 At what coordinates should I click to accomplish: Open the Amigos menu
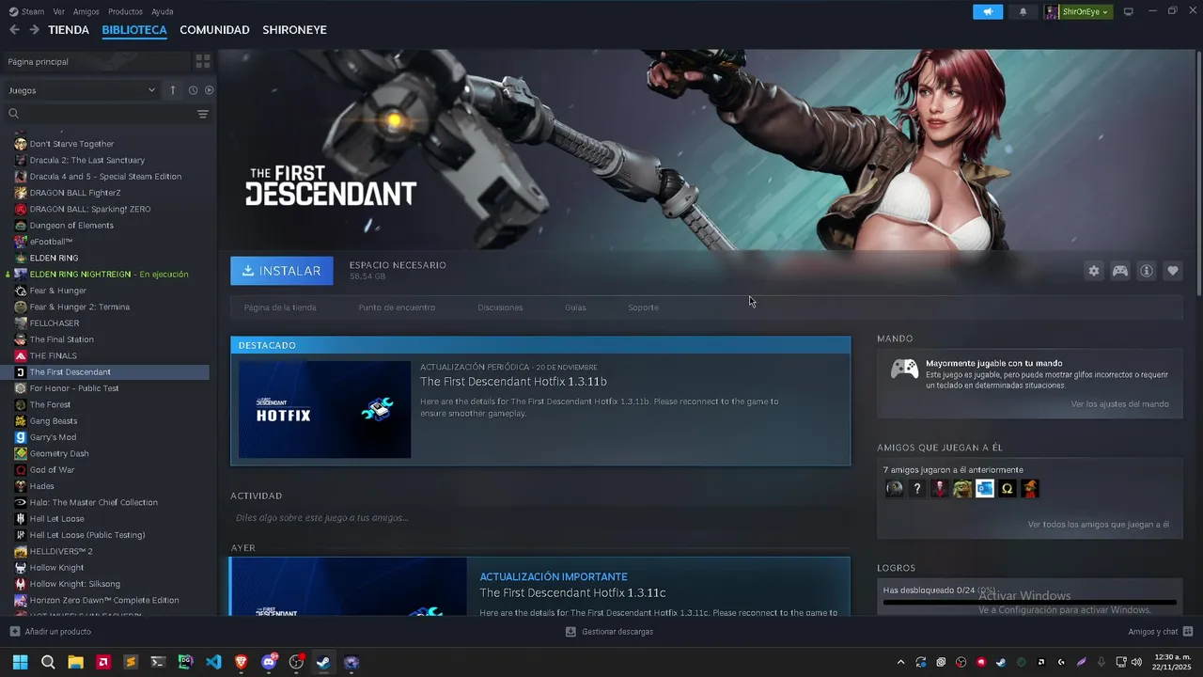click(86, 11)
